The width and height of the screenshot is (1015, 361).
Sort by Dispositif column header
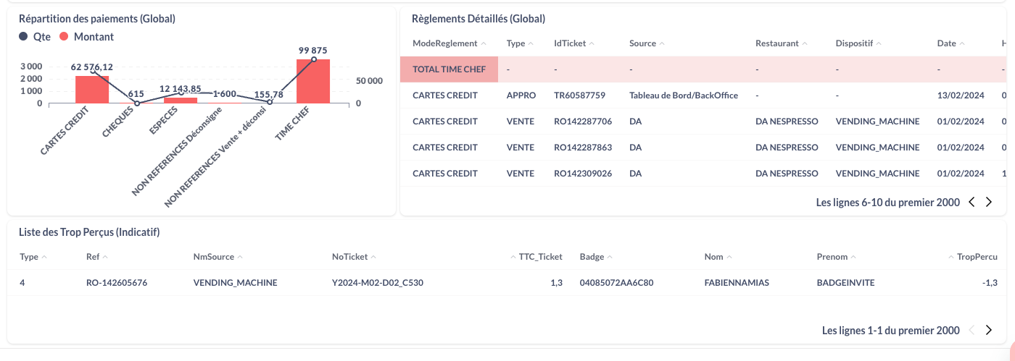(x=854, y=43)
